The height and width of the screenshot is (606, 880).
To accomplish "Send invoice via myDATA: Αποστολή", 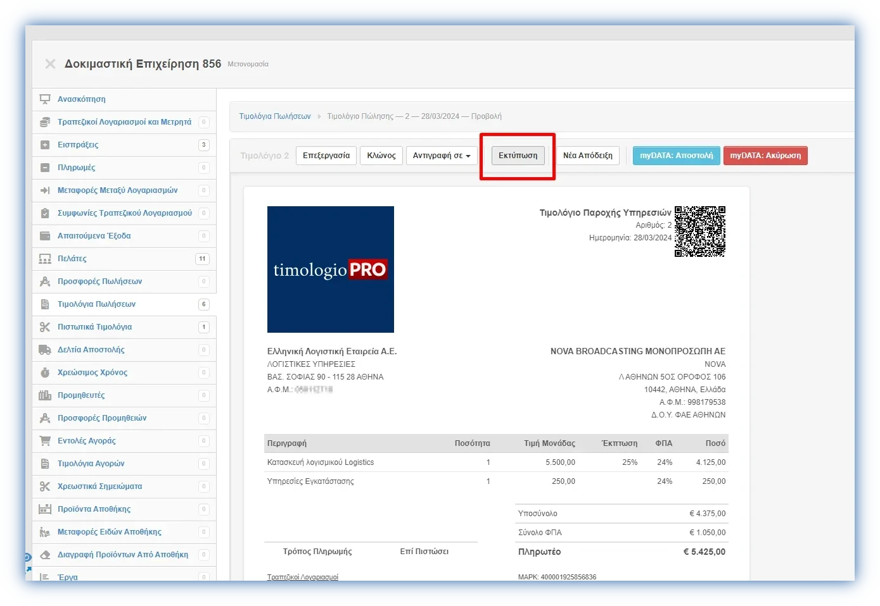I will coord(676,156).
